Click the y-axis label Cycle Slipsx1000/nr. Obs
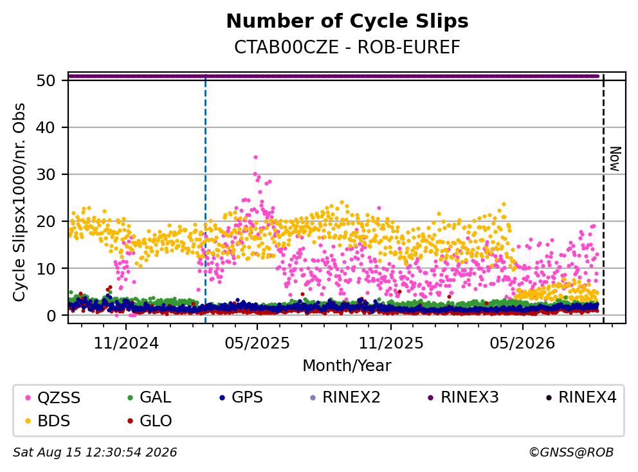The image size is (638, 472). [x=19, y=202]
